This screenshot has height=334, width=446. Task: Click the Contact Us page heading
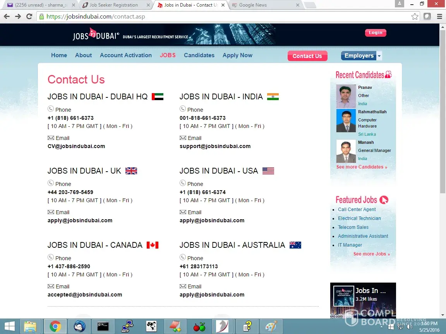pyautogui.click(x=76, y=79)
